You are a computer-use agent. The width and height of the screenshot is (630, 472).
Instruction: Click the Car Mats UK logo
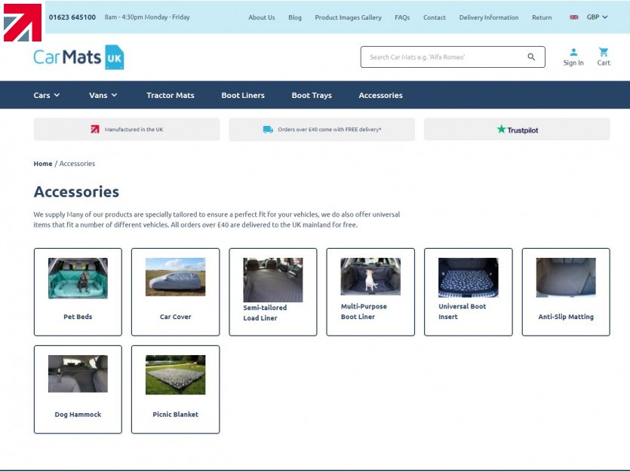pyautogui.click(x=78, y=57)
